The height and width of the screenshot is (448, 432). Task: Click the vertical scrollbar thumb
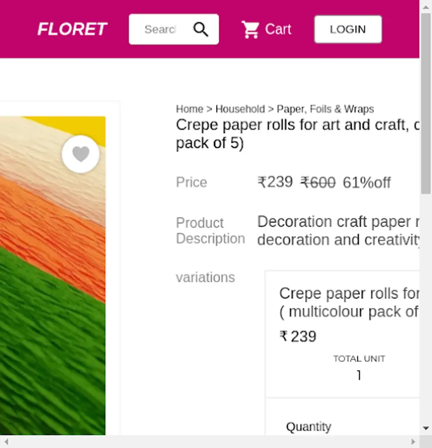coord(426,104)
